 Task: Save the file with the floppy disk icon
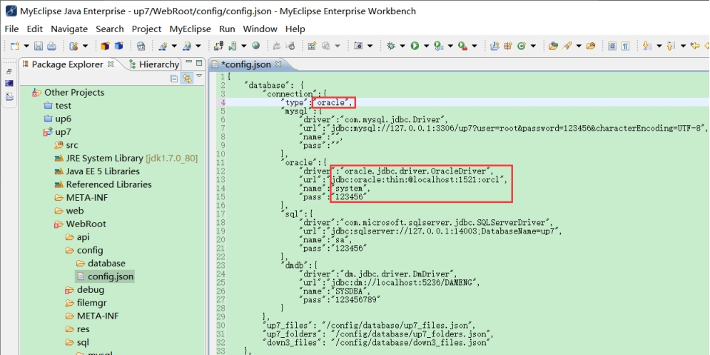[x=39, y=46]
